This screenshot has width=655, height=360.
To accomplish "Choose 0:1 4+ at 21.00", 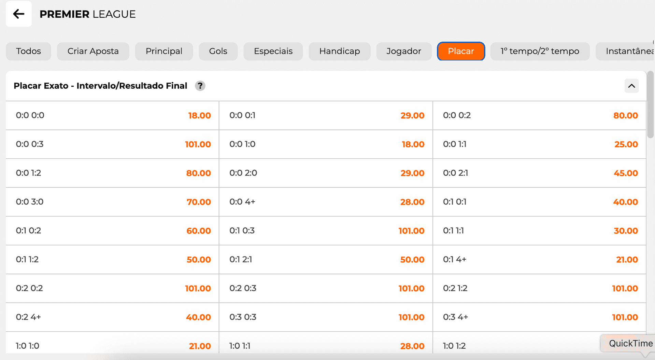I will [x=540, y=260].
